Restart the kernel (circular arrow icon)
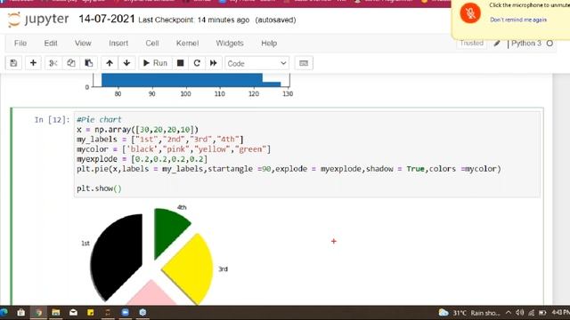This screenshot has height=320, width=570. pyautogui.click(x=197, y=63)
